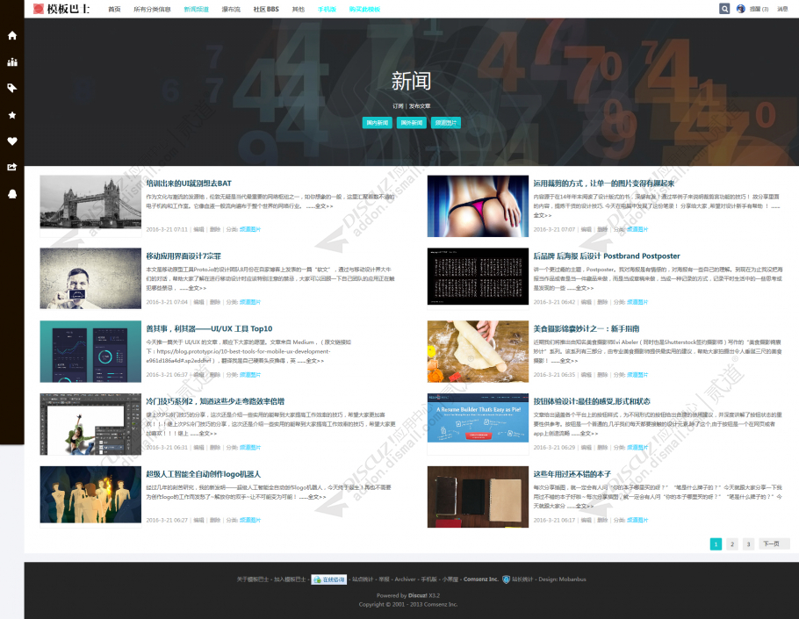Open the 社区 BBS navigation item
799x619 pixels.
266,9
